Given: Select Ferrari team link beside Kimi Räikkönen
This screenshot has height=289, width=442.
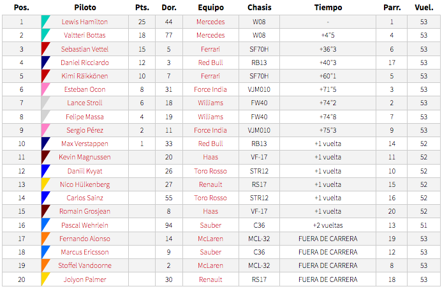Looking at the screenshot, I should (210, 76).
